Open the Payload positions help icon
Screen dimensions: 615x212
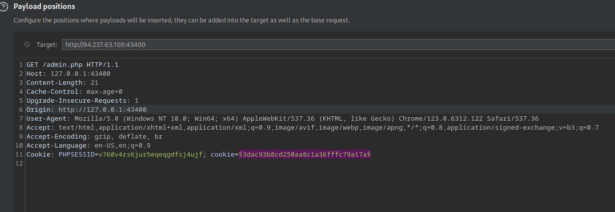pyautogui.click(x=4, y=6)
